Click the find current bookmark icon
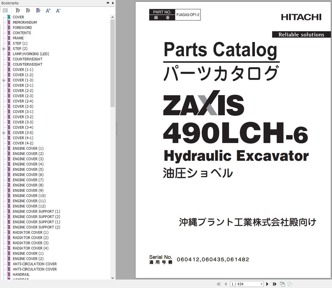 [38, 11]
